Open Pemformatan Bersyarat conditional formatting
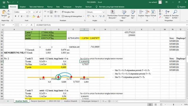188x106 pixels. 113,14
